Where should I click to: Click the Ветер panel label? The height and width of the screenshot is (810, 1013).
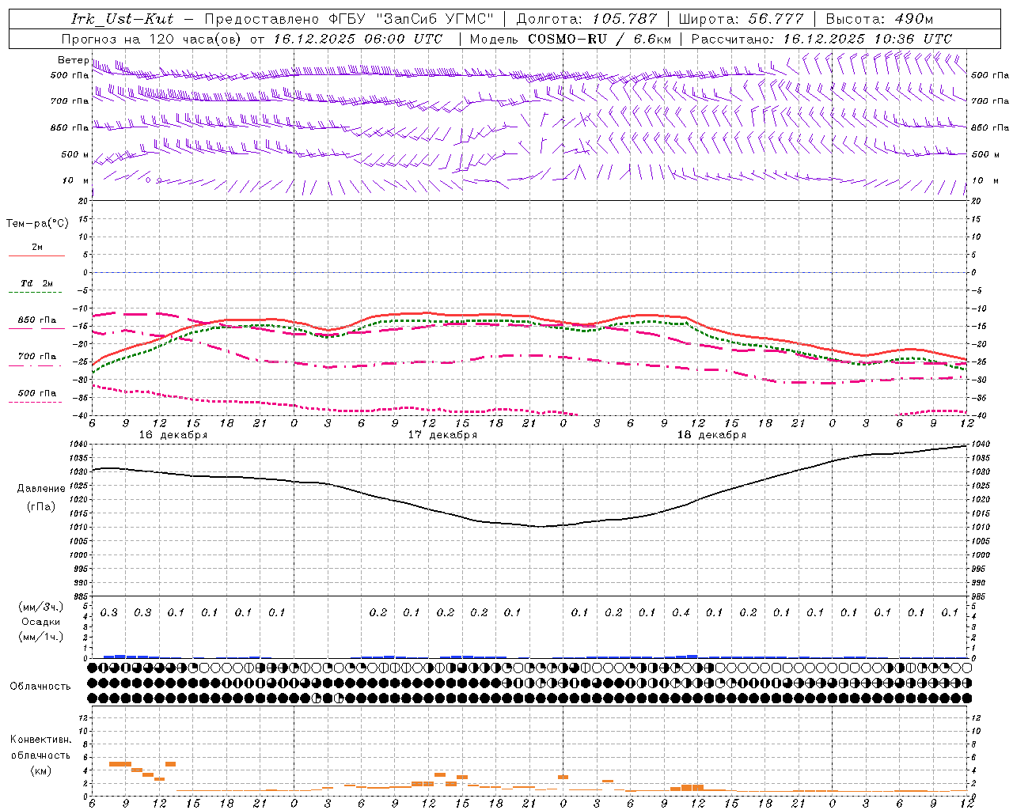(74, 60)
